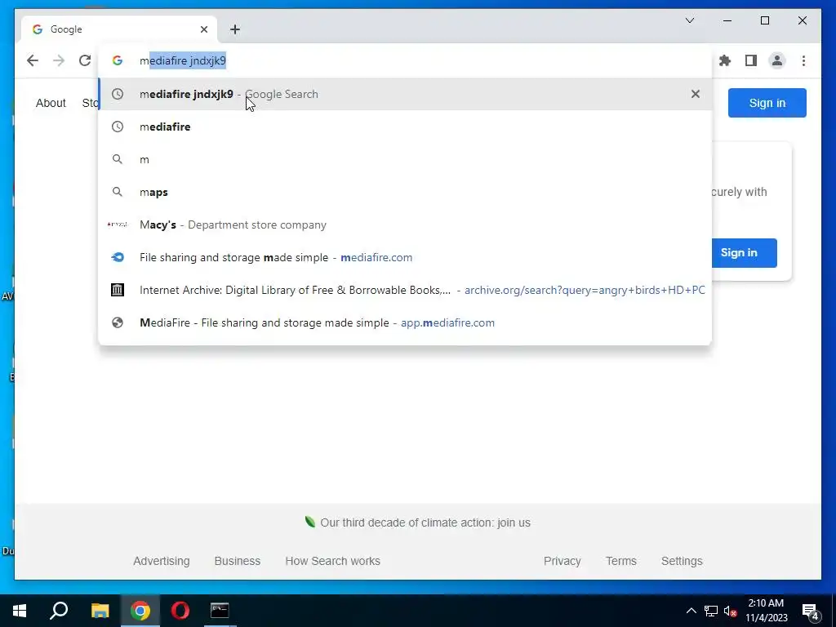Open a new tab with the plus button
Viewport: 836px width, 627px height.
(235, 29)
